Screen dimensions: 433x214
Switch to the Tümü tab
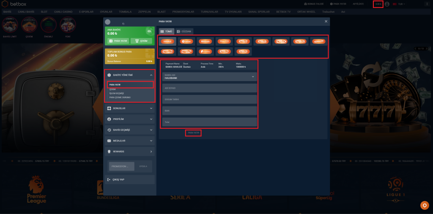point(167,31)
